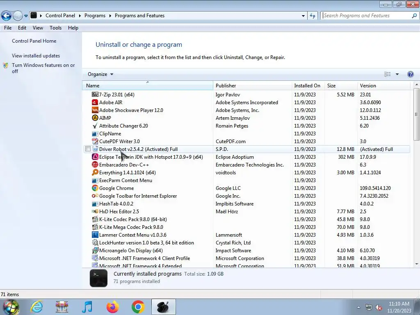The width and height of the screenshot is (420, 315).
Task: Click the Google Toolbar for Internet Explorer icon
Action: tap(95, 196)
